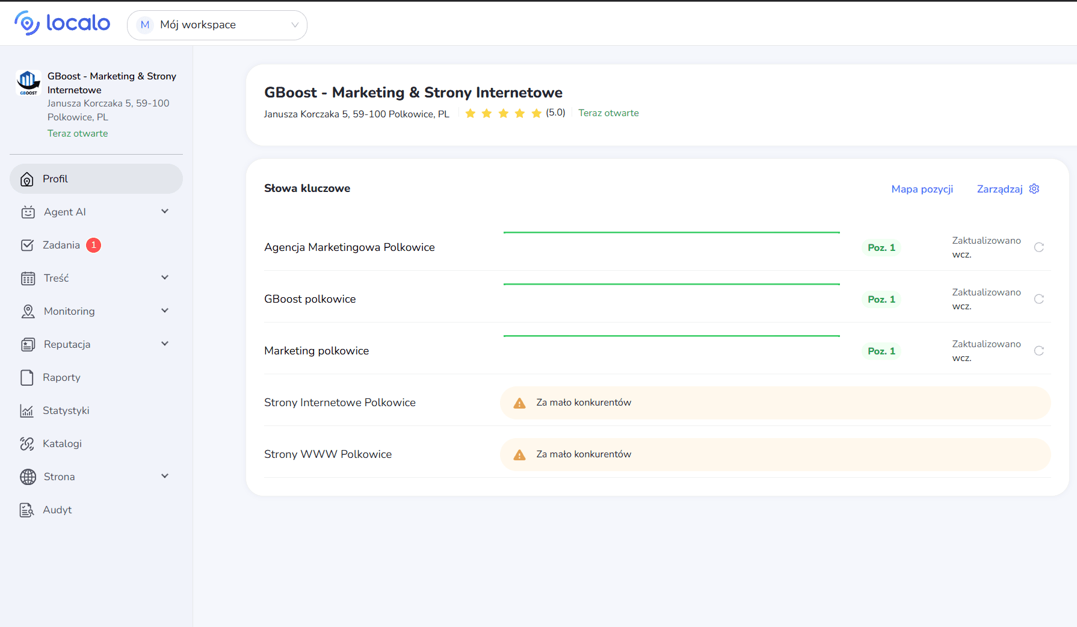The height and width of the screenshot is (627, 1077).
Task: Refresh the Agencja Marketingowa Polkowice keyword
Action: pos(1038,247)
